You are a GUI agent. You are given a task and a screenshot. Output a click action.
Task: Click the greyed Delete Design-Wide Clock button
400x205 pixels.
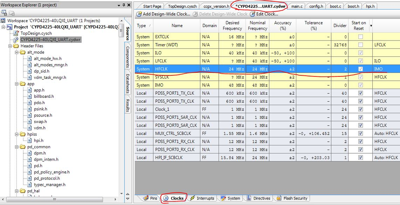tap(220, 14)
